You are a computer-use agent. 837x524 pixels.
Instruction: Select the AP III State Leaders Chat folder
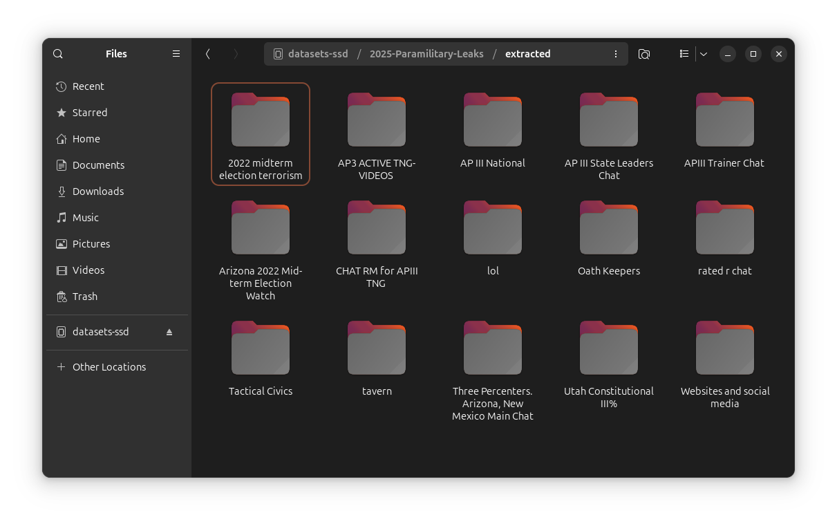pyautogui.click(x=609, y=134)
